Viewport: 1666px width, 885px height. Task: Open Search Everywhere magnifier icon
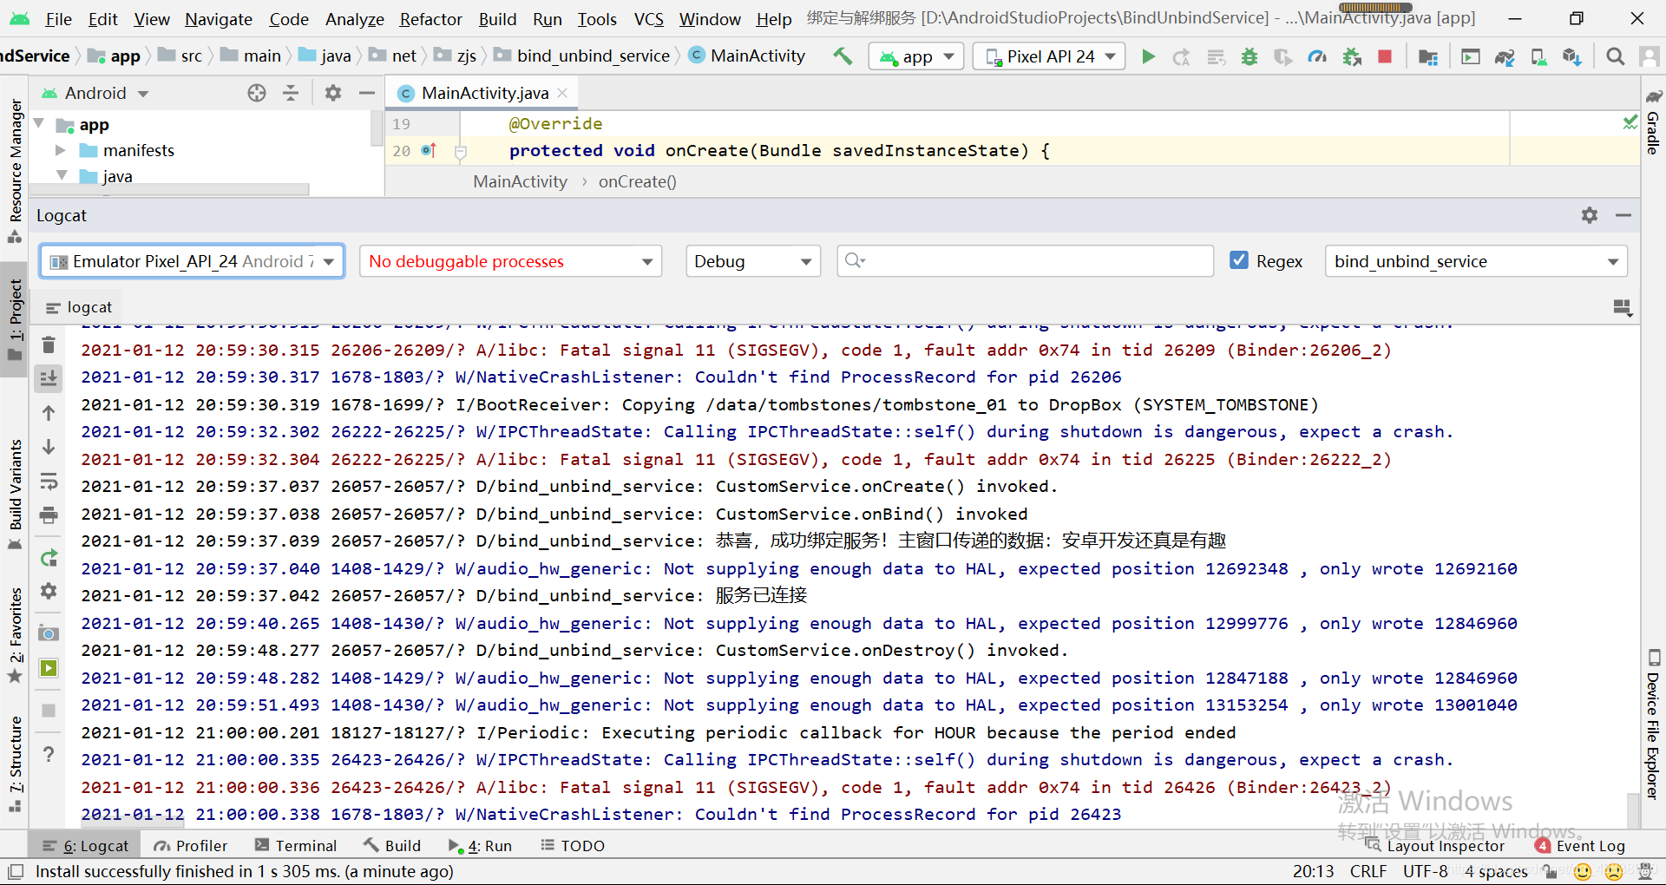1615,56
